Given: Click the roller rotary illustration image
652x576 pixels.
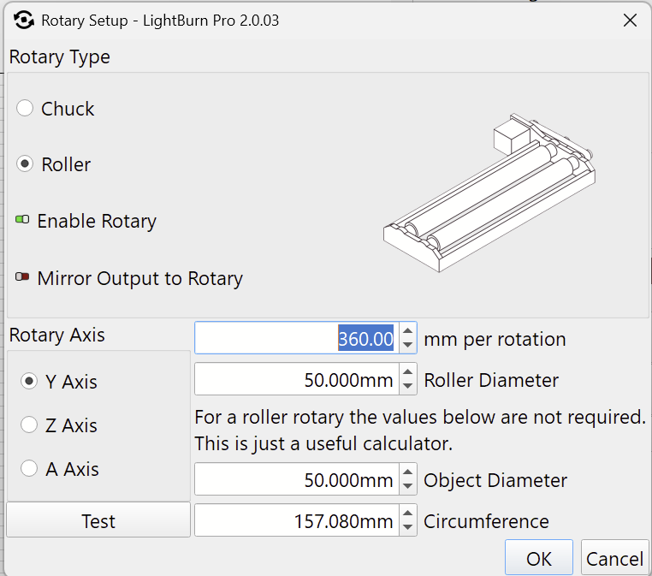Looking at the screenshot, I should (x=489, y=193).
